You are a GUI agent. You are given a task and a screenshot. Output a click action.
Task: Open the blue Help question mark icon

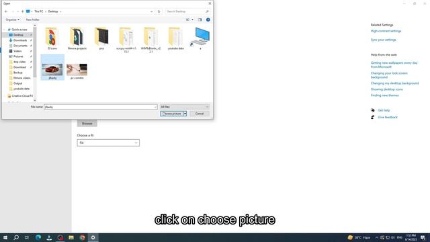(208, 19)
